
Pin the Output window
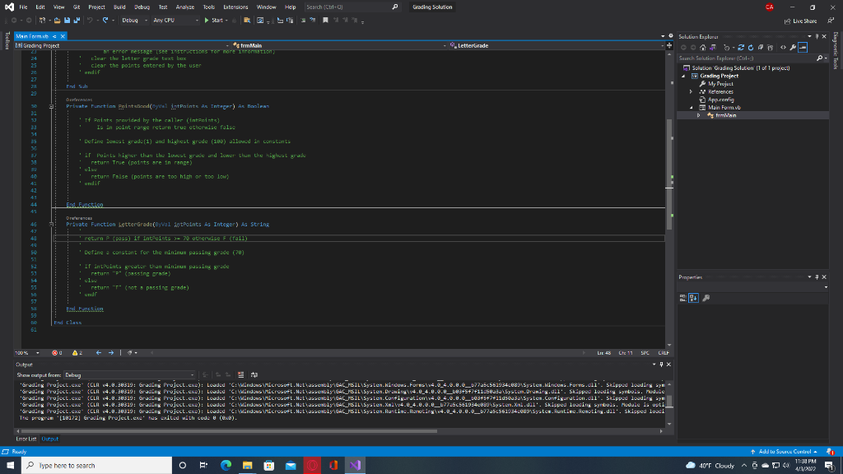click(662, 364)
